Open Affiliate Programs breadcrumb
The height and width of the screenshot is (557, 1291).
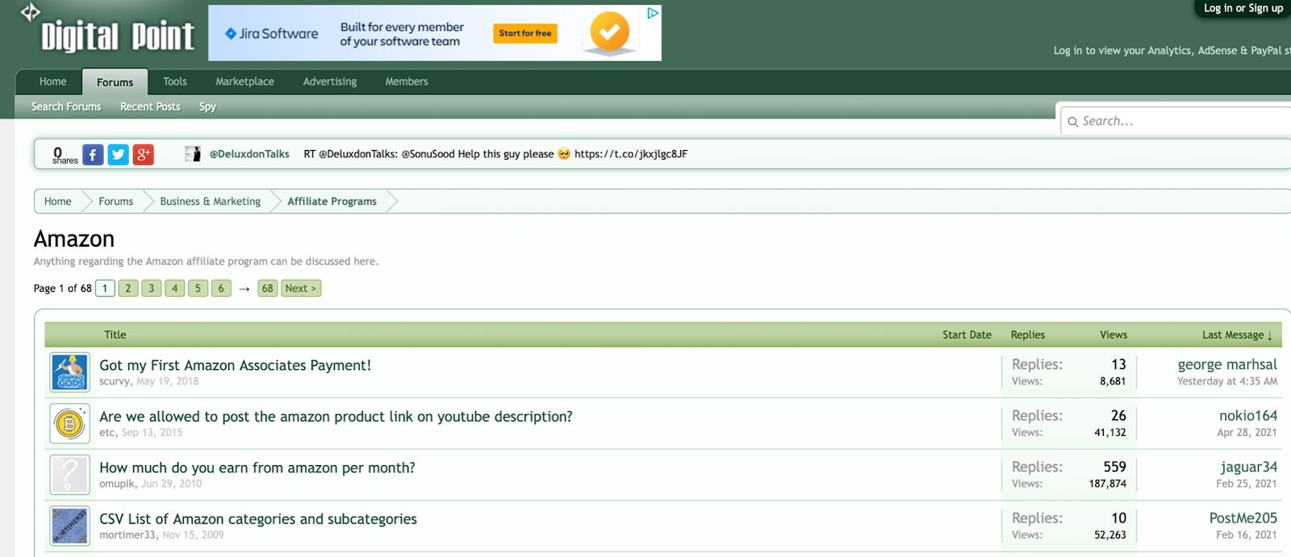tap(332, 202)
